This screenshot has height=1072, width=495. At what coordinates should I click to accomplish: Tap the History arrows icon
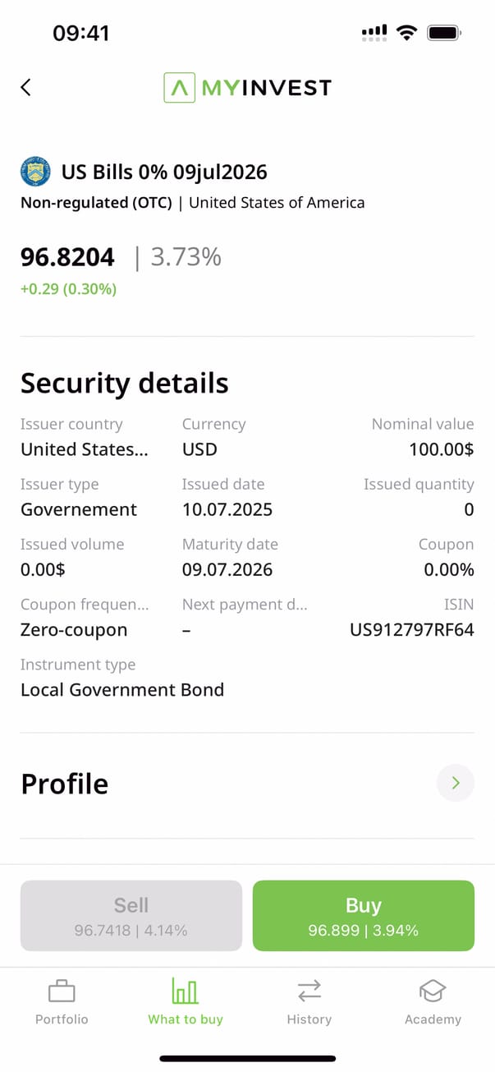pyautogui.click(x=309, y=991)
